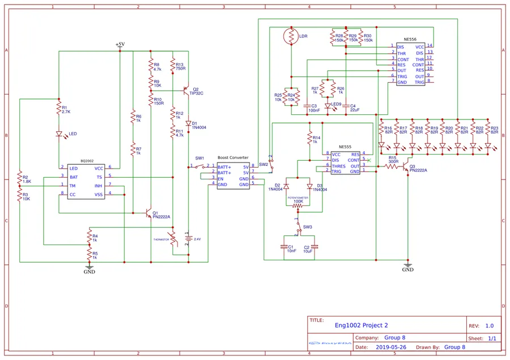510x360 pixels.
Task: Click the 'R11' 4.7k resistor label
Action: pos(180,131)
